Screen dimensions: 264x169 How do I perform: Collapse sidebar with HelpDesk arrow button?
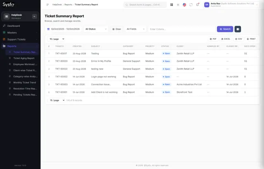pyautogui.click(x=35, y=16)
